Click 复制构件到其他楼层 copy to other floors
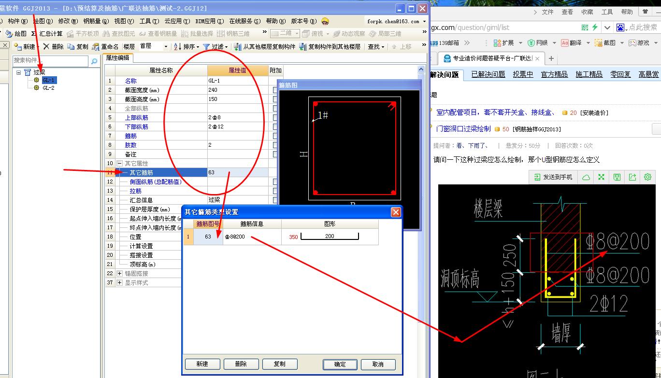 [x=330, y=47]
